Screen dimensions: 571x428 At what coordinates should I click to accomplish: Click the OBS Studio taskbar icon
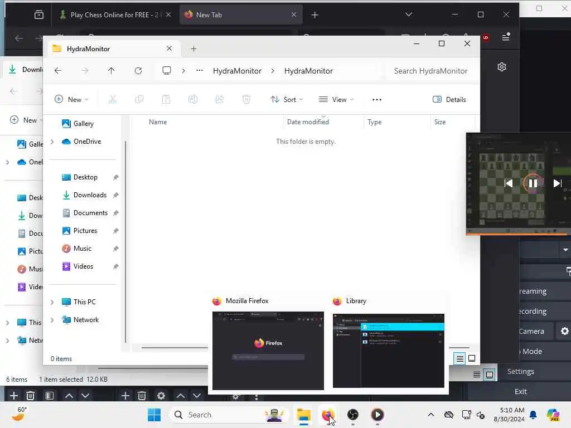click(352, 415)
